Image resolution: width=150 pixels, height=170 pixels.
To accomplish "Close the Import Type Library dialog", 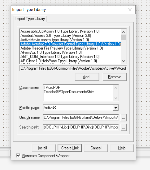I will (x=130, y=10).
